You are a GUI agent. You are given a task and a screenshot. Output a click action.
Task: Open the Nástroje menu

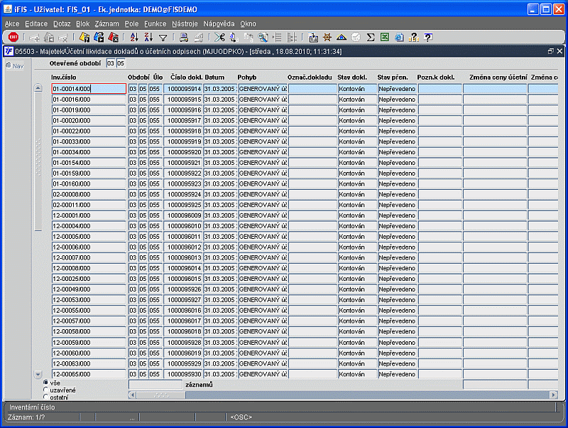click(185, 24)
